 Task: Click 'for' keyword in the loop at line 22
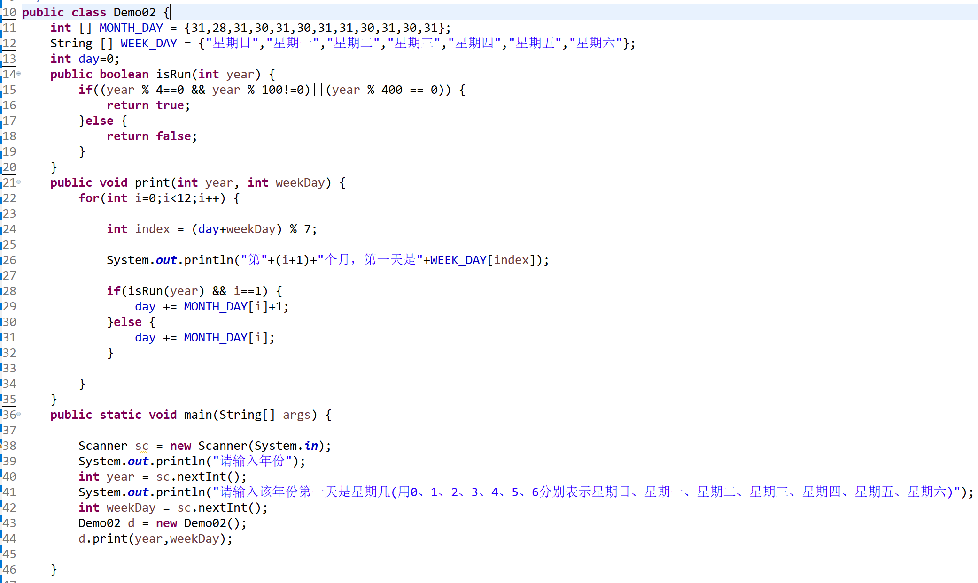(88, 198)
